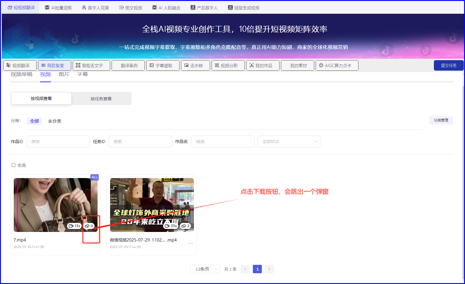Open the AI人脸融合 feature
465x284 pixels.
pos(166,7)
